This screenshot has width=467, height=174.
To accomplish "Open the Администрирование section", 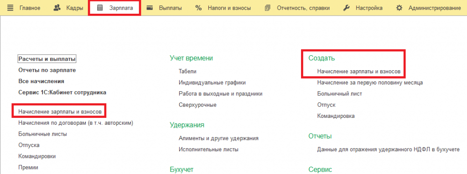I will pos(435,8).
